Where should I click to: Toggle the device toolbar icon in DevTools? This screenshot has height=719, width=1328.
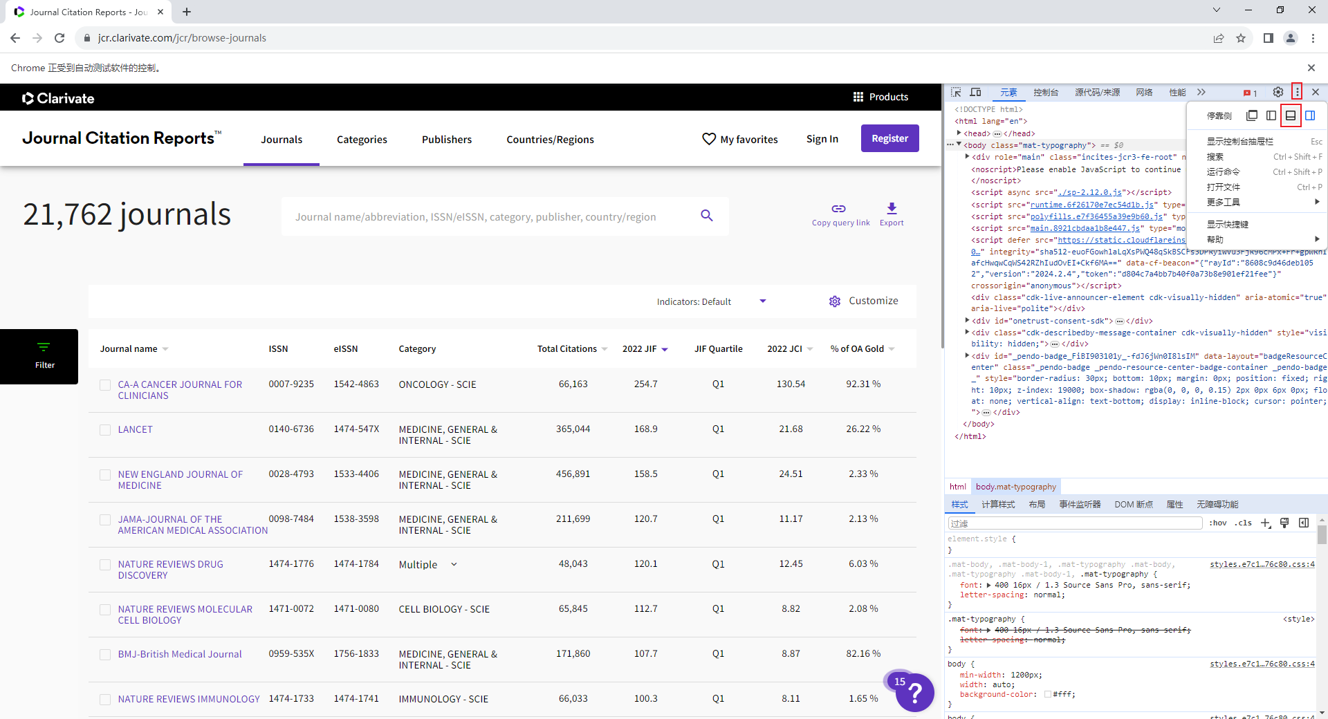[975, 92]
